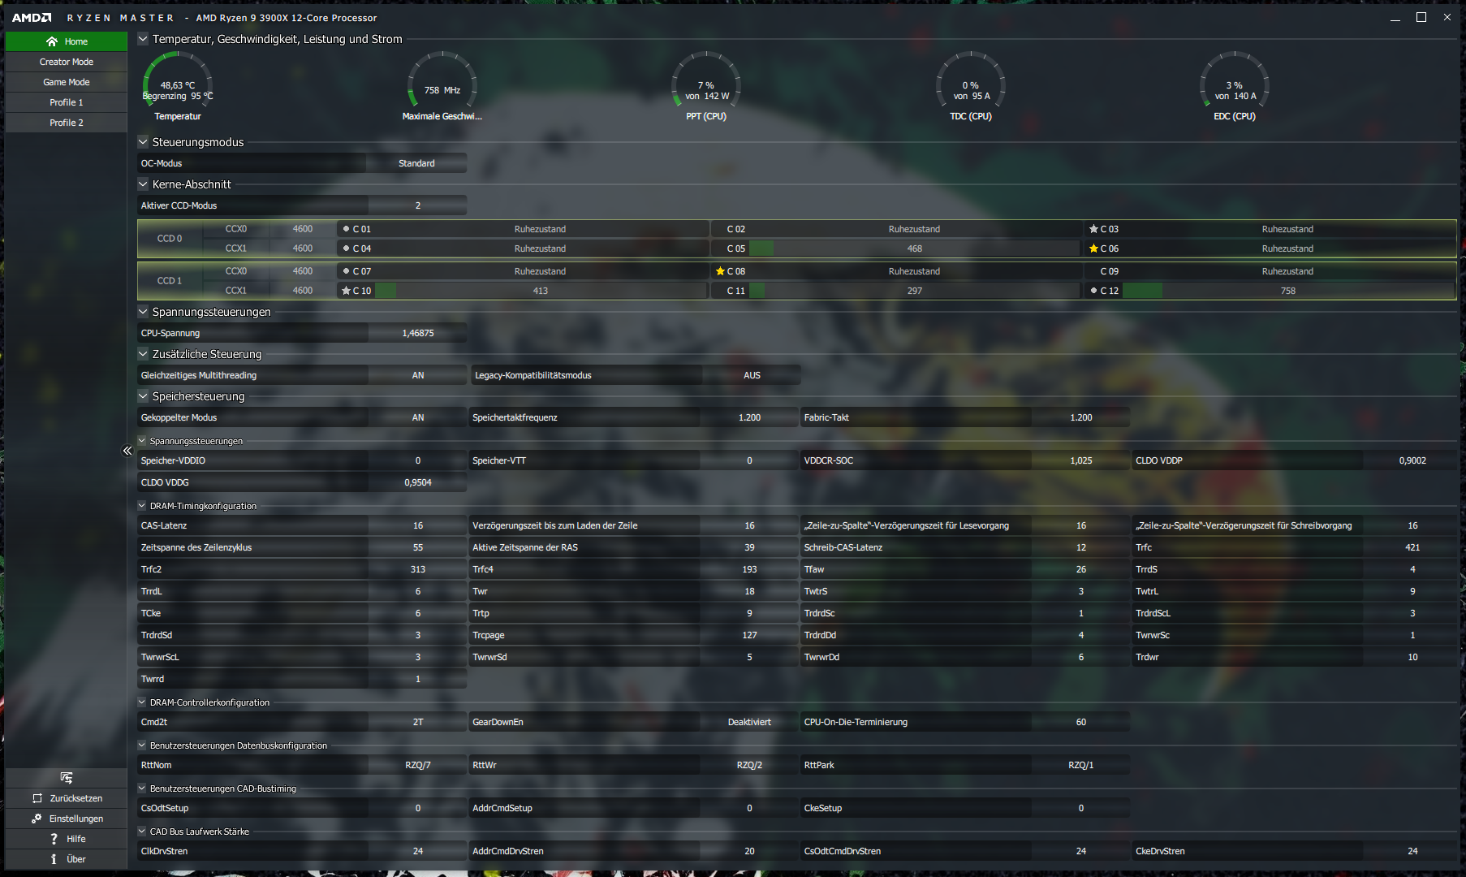Open Einstellungen via its gear icon
This screenshot has width=1466, height=877.
point(37,819)
